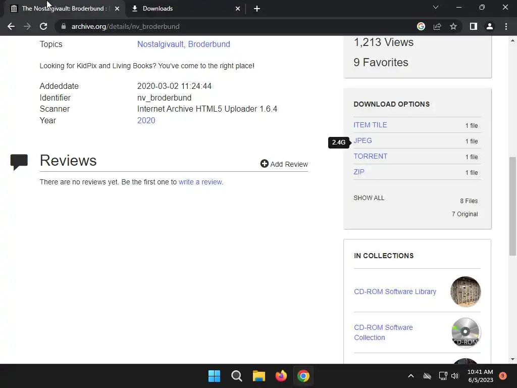The image size is (517, 388).
Task: Click the site lock icon in address bar
Action: point(64,26)
